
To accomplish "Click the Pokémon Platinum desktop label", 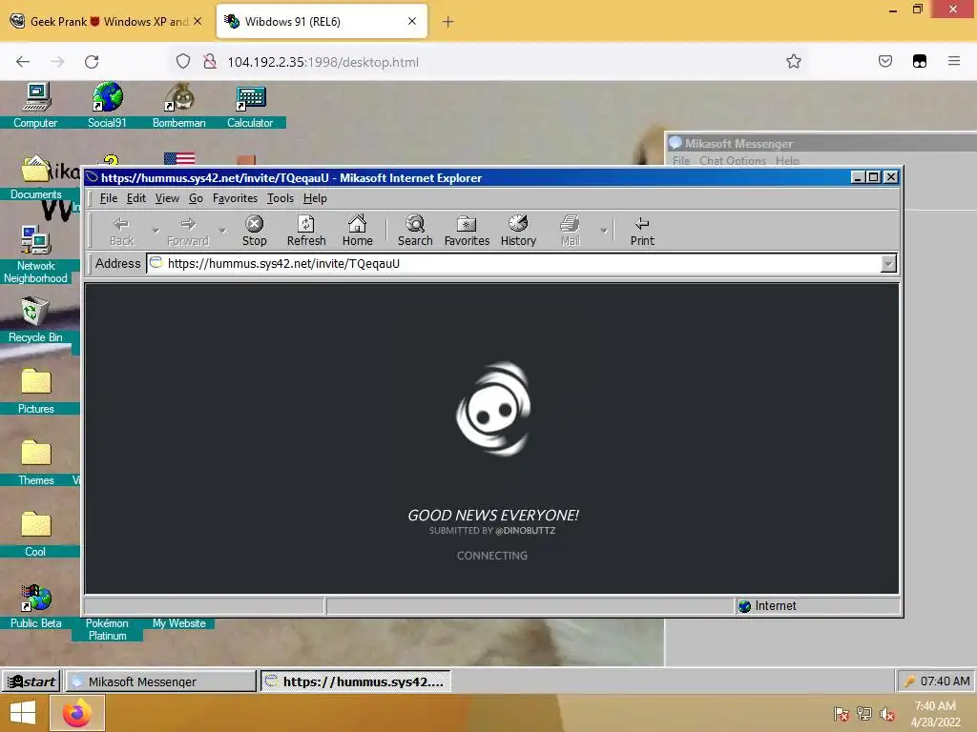I will (107, 629).
